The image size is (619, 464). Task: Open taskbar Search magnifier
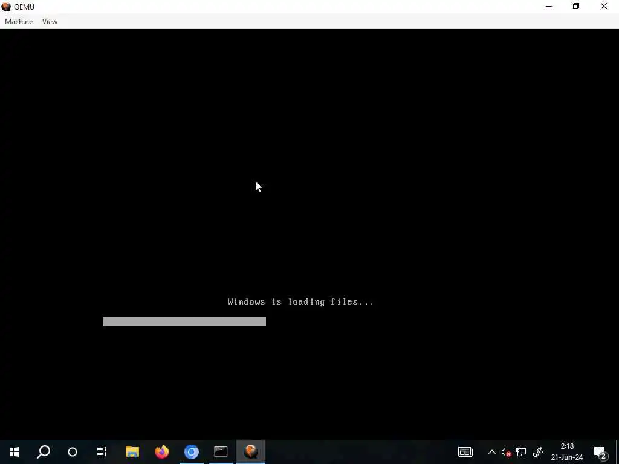pos(44,452)
